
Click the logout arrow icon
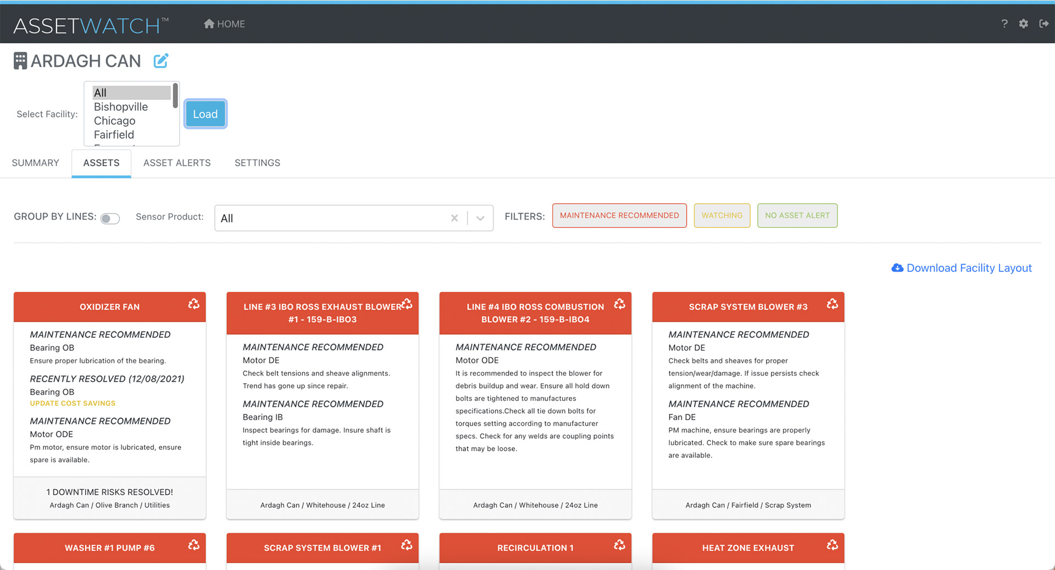tap(1044, 24)
